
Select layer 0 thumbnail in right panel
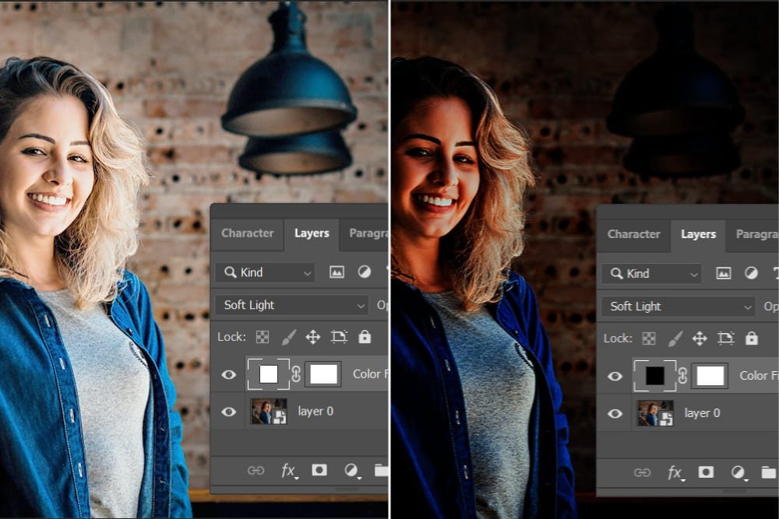[655, 413]
